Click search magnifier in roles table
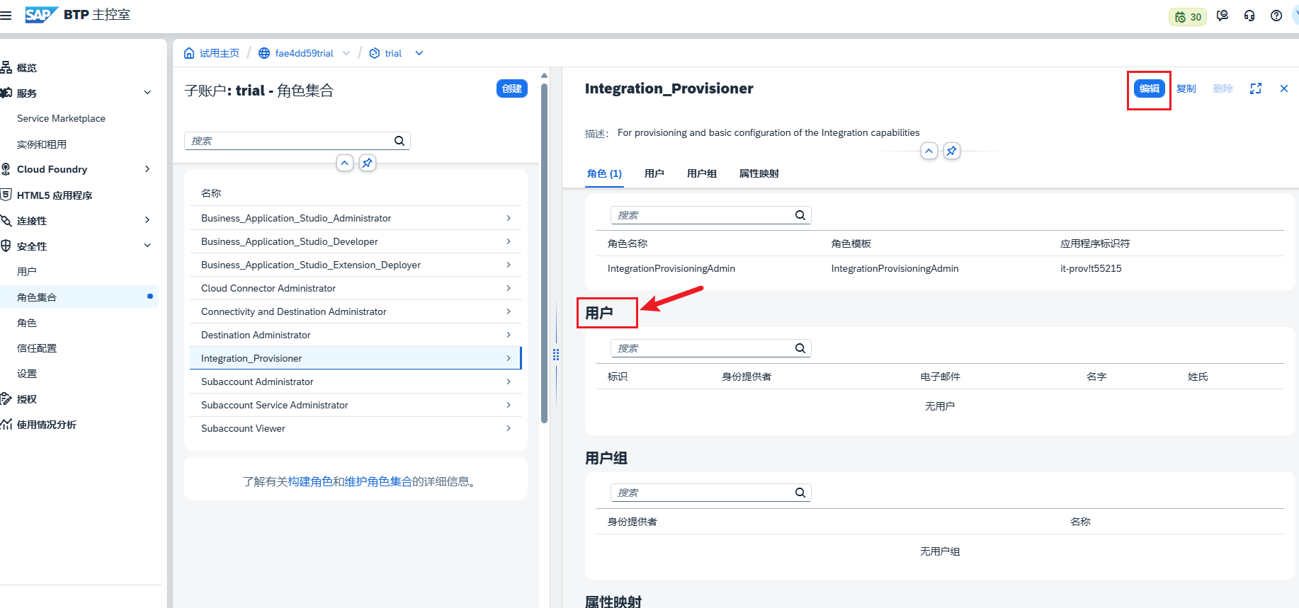Image resolution: width=1299 pixels, height=608 pixels. point(800,215)
